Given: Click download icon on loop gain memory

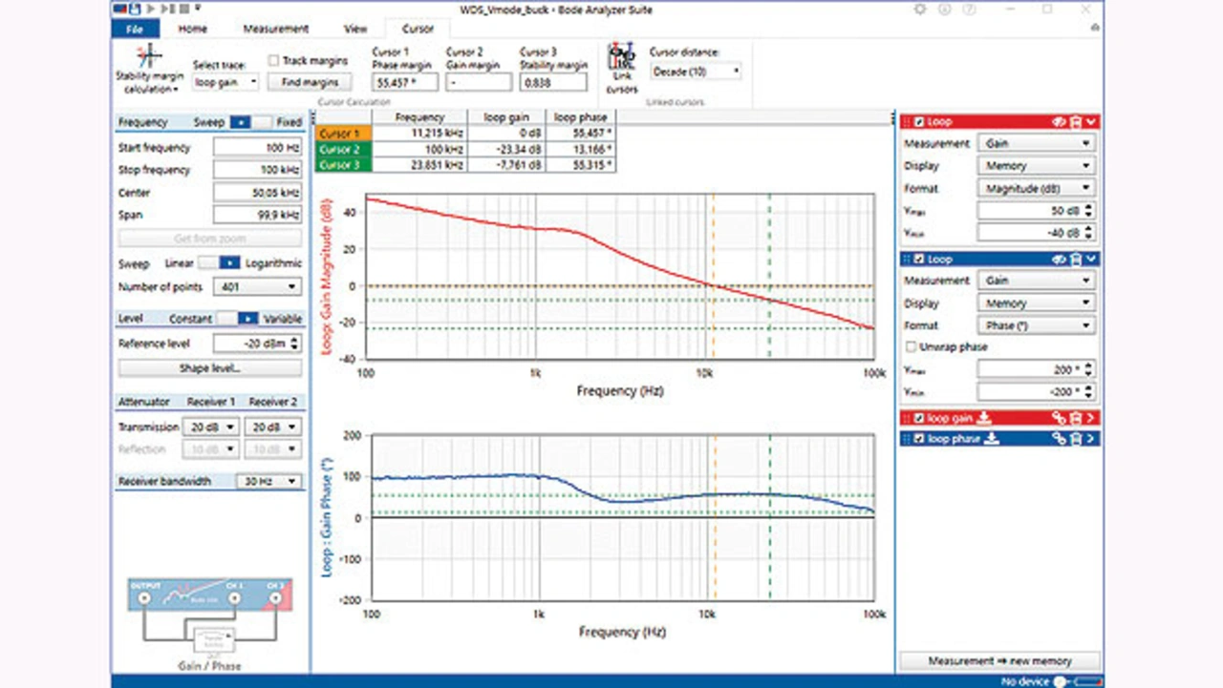Looking at the screenshot, I should [x=985, y=418].
